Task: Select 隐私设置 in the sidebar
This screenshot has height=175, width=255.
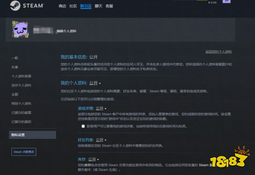Action: pos(33,135)
